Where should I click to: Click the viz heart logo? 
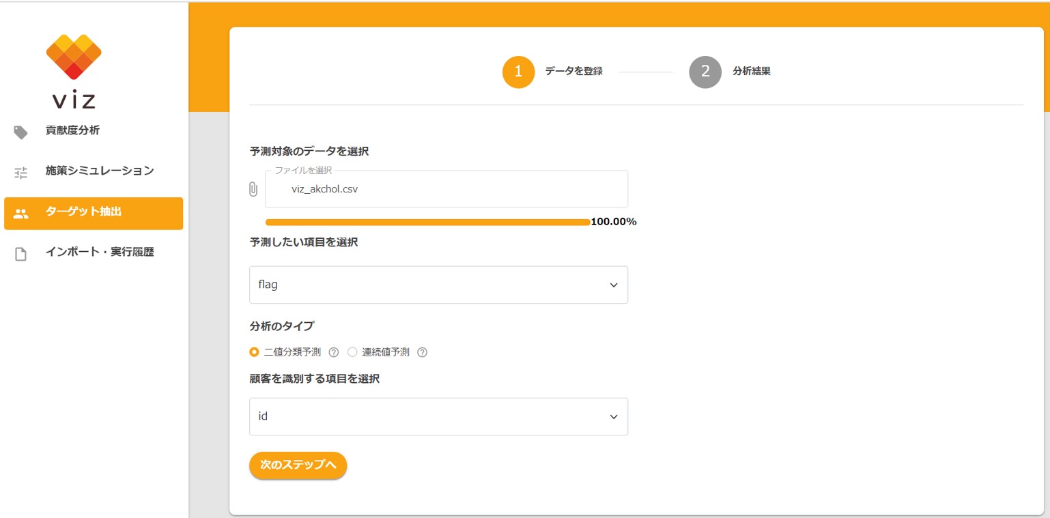[x=74, y=57]
